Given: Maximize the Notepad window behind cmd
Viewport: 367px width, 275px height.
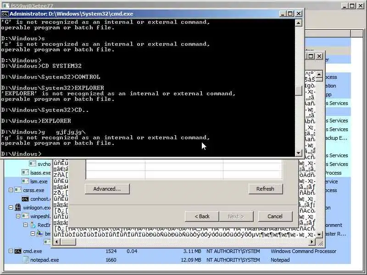Looking at the screenshot, I should (x=311, y=56).
